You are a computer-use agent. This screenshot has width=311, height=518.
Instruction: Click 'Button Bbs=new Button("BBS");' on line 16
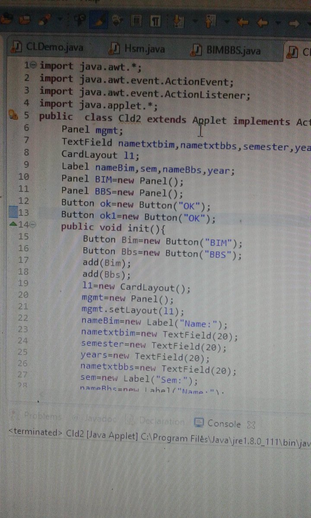pyautogui.click(x=162, y=253)
